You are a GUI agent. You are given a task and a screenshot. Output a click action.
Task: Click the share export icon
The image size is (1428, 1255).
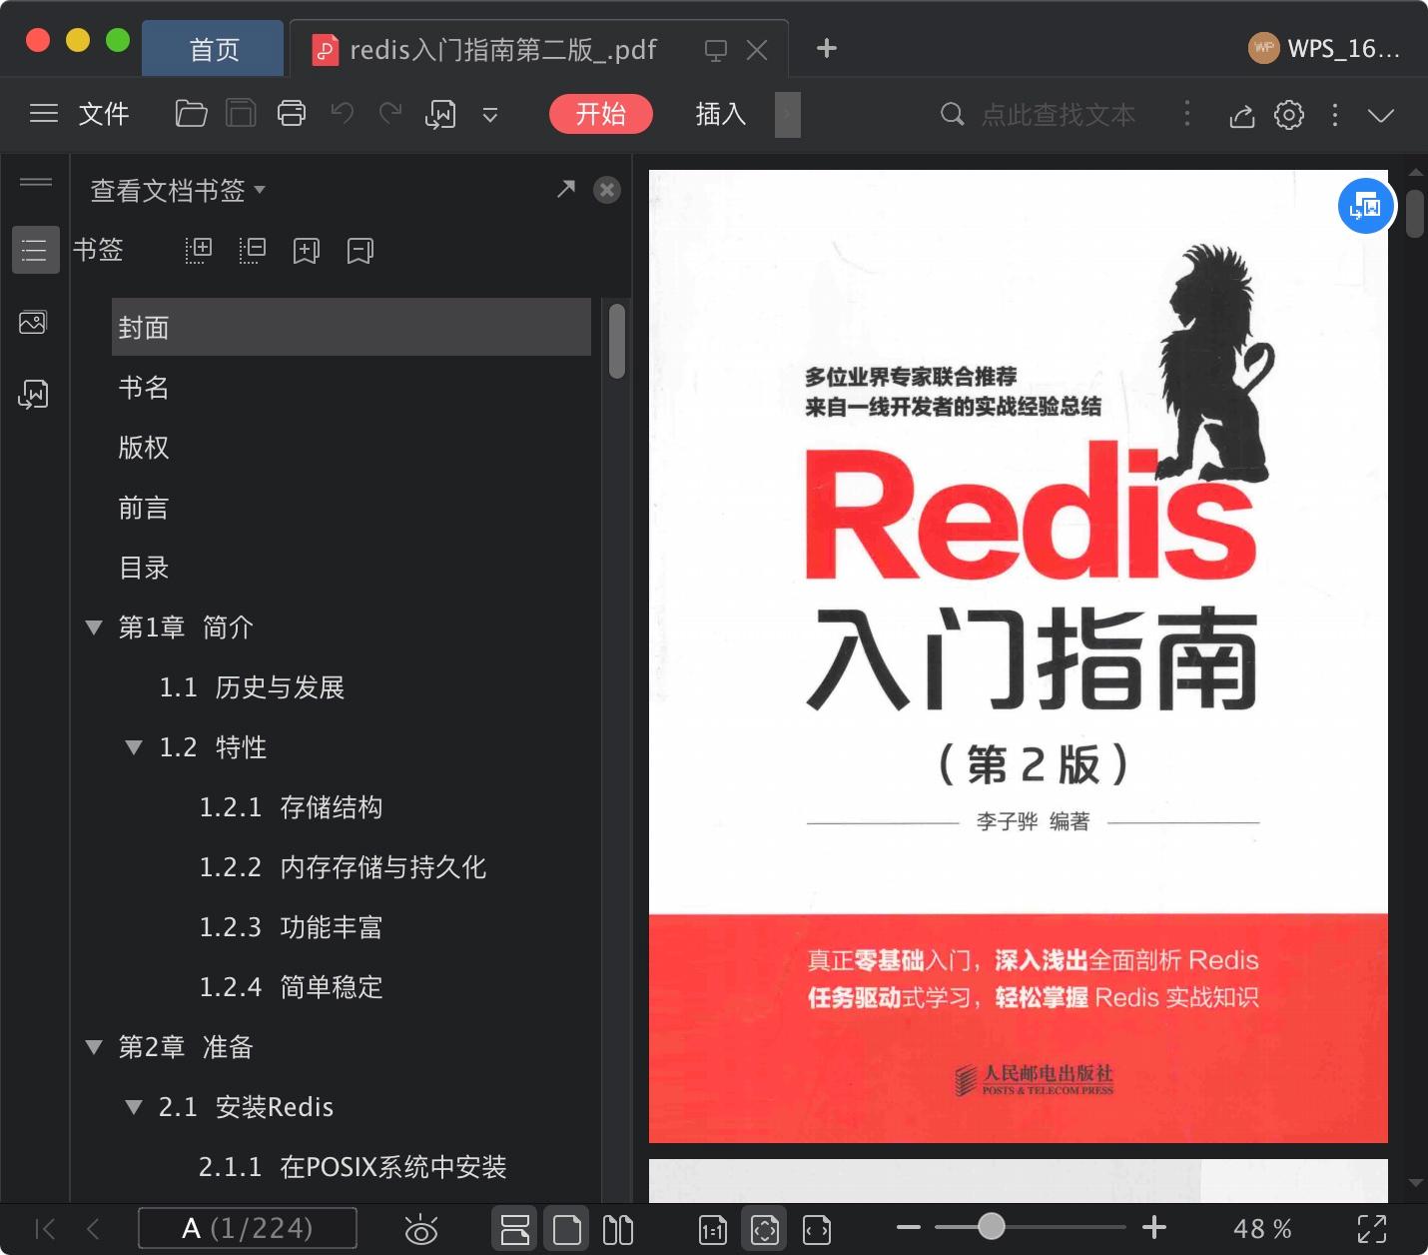(1241, 116)
